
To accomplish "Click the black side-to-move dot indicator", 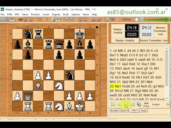I will (x=97, y=27).
